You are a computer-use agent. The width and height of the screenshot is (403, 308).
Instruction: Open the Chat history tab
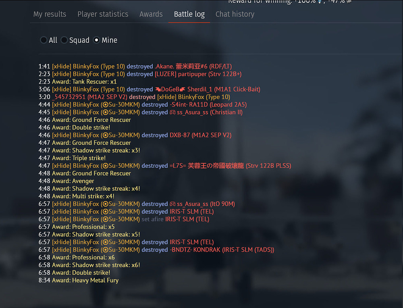pos(235,14)
